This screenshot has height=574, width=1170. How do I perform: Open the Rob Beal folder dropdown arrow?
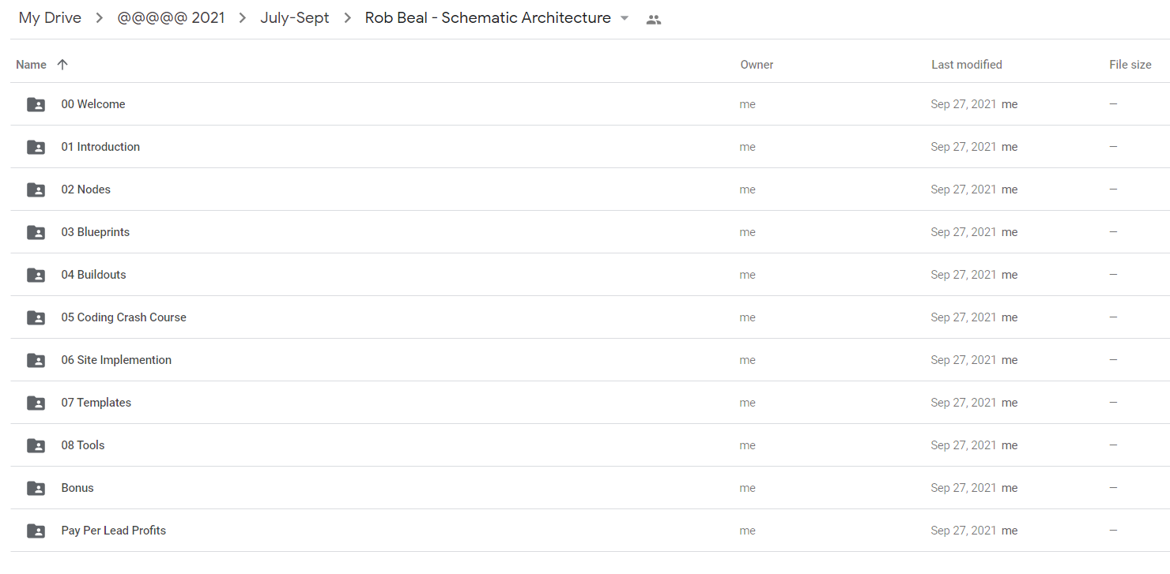pyautogui.click(x=625, y=18)
